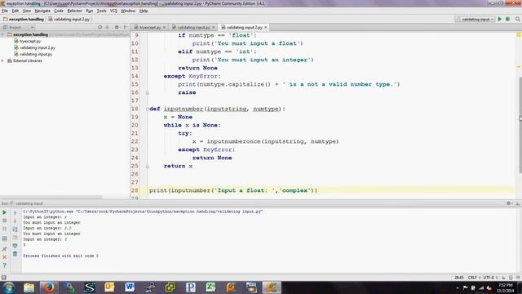Close Run tab red X icon
This screenshot has width=522, height=294.
5,257
